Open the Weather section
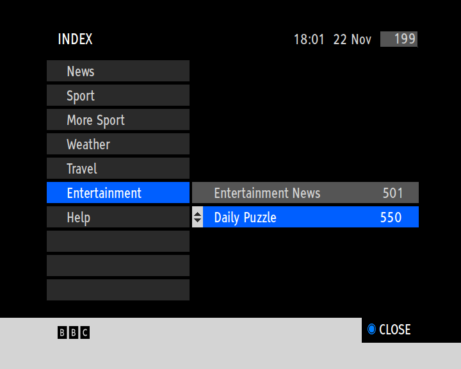 tap(118, 144)
